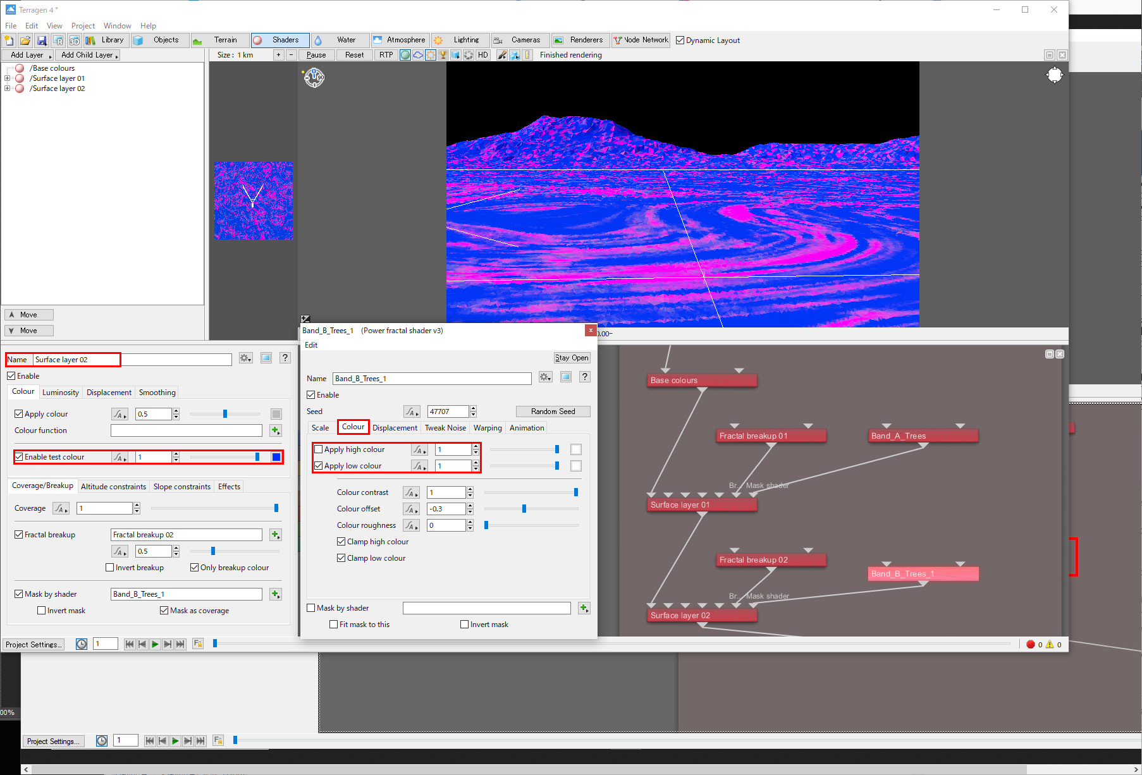The width and height of the screenshot is (1142, 775).
Task: Click the Save project icon
Action: pos(42,40)
